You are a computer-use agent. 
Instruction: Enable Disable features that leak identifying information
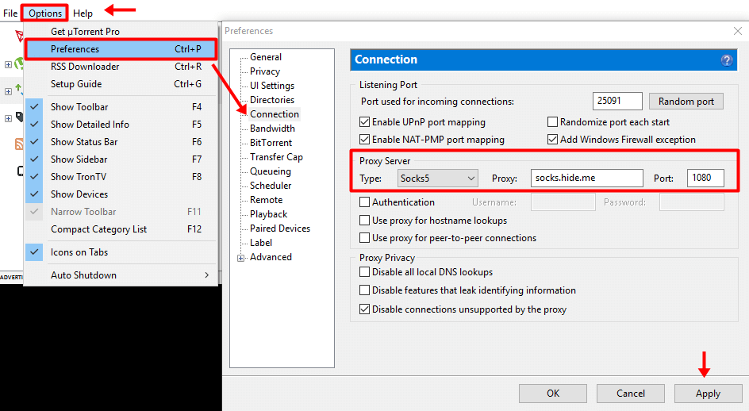click(x=364, y=290)
